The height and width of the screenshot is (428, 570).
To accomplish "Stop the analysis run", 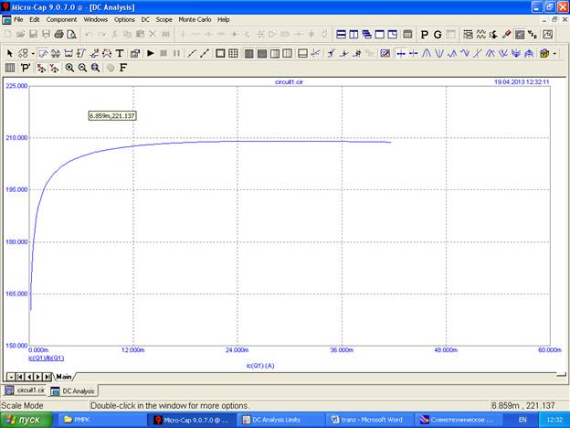I will click(x=164, y=53).
